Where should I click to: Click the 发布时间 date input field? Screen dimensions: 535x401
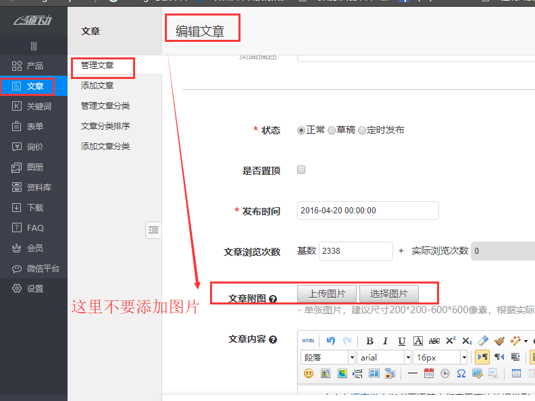[x=367, y=211]
